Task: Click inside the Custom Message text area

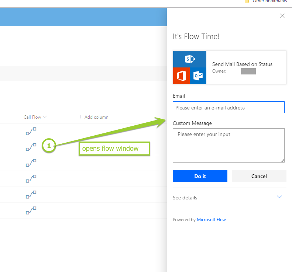Action: pyautogui.click(x=229, y=145)
